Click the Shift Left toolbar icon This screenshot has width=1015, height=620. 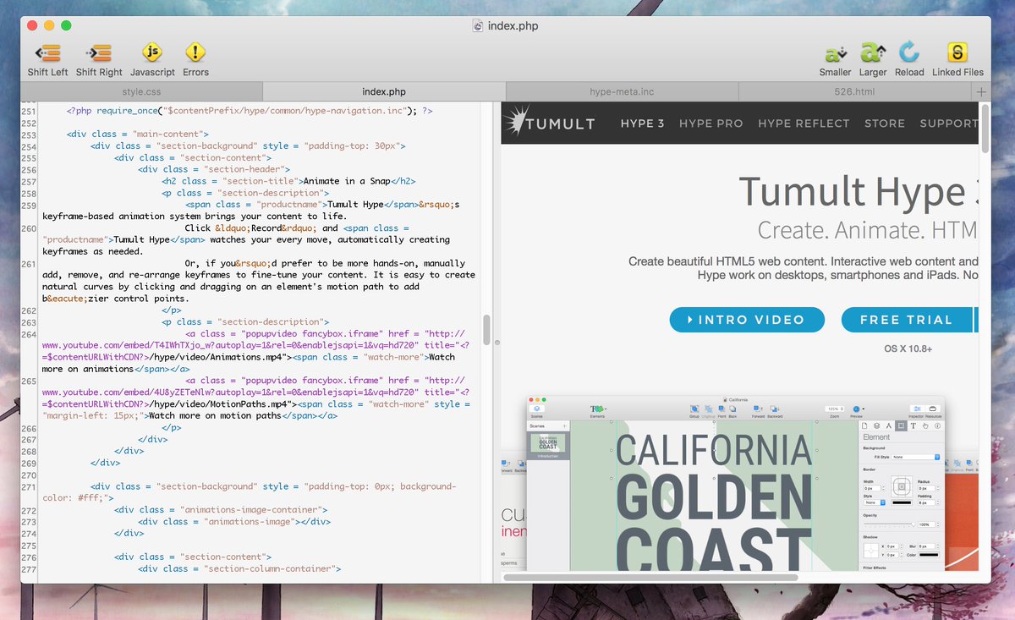click(x=47, y=52)
